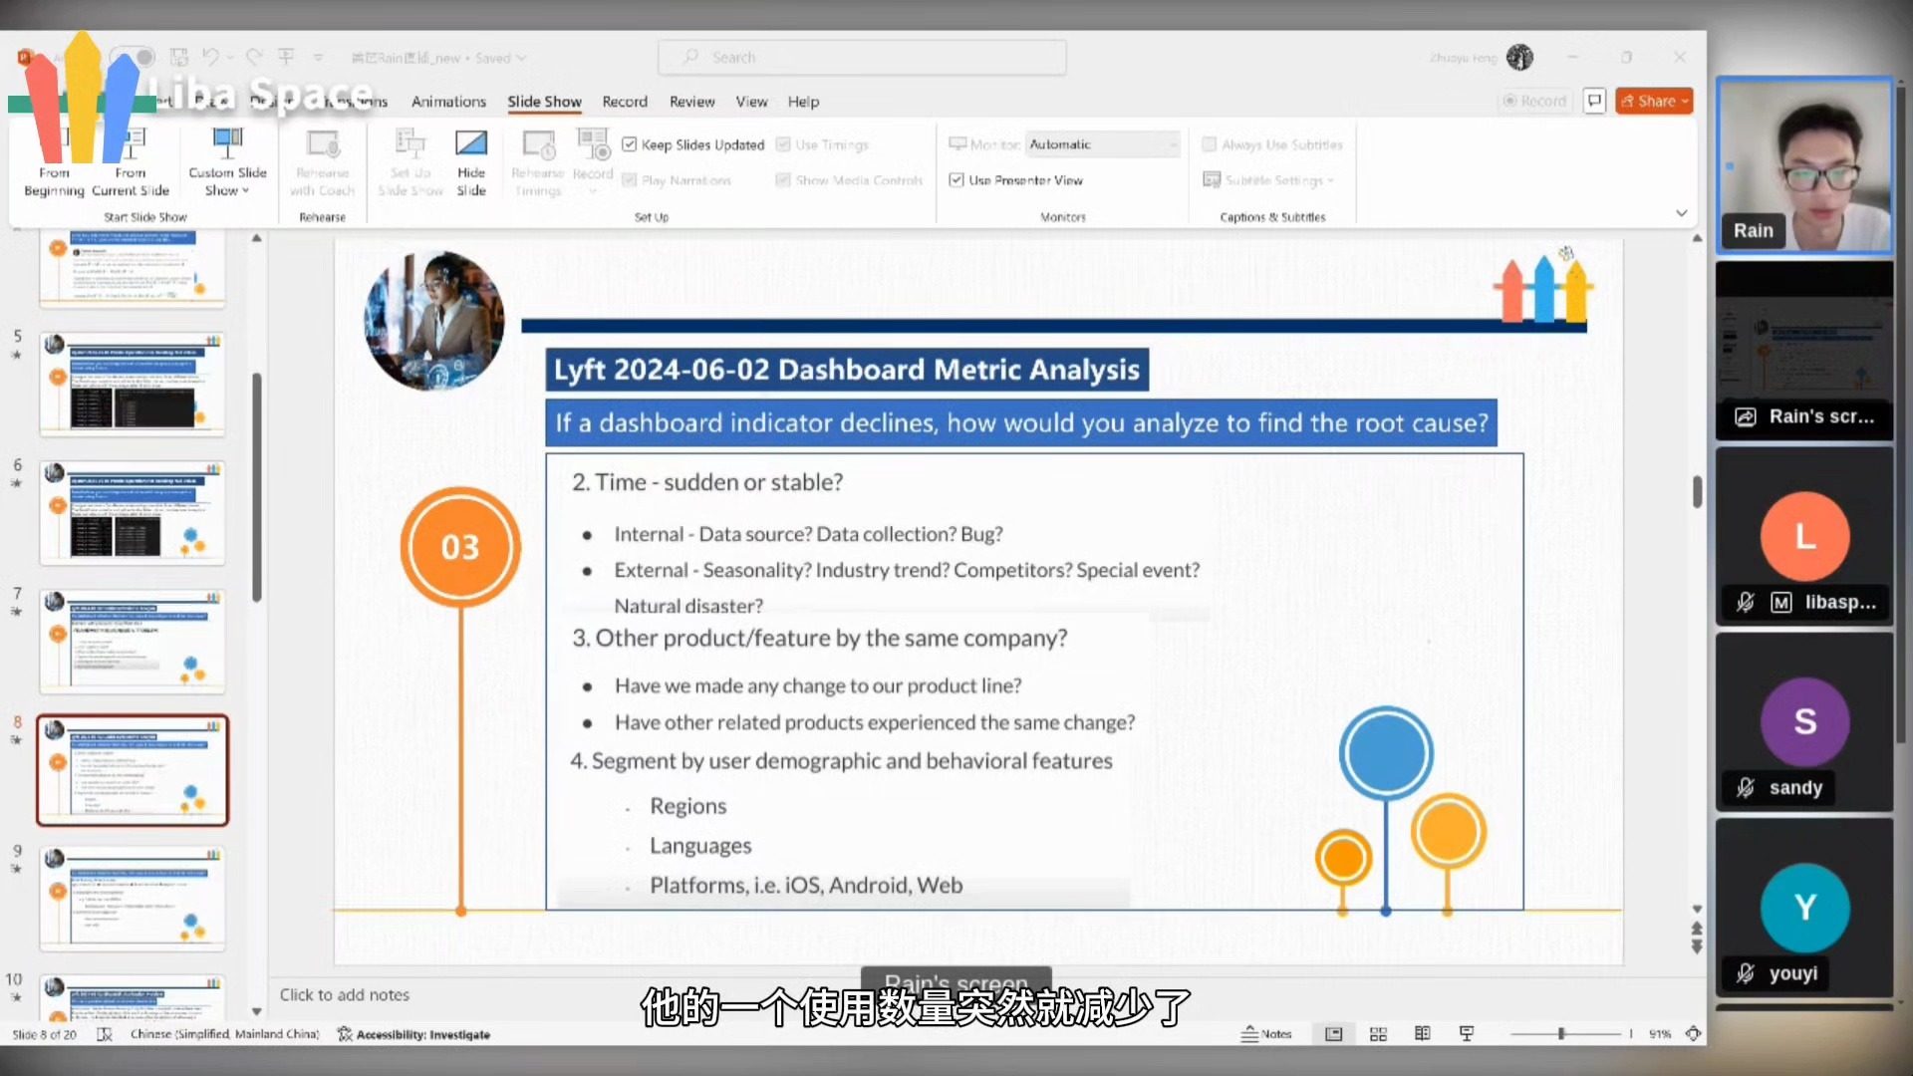1913x1076 pixels.
Task: Click the Undo icon
Action: click(210, 57)
